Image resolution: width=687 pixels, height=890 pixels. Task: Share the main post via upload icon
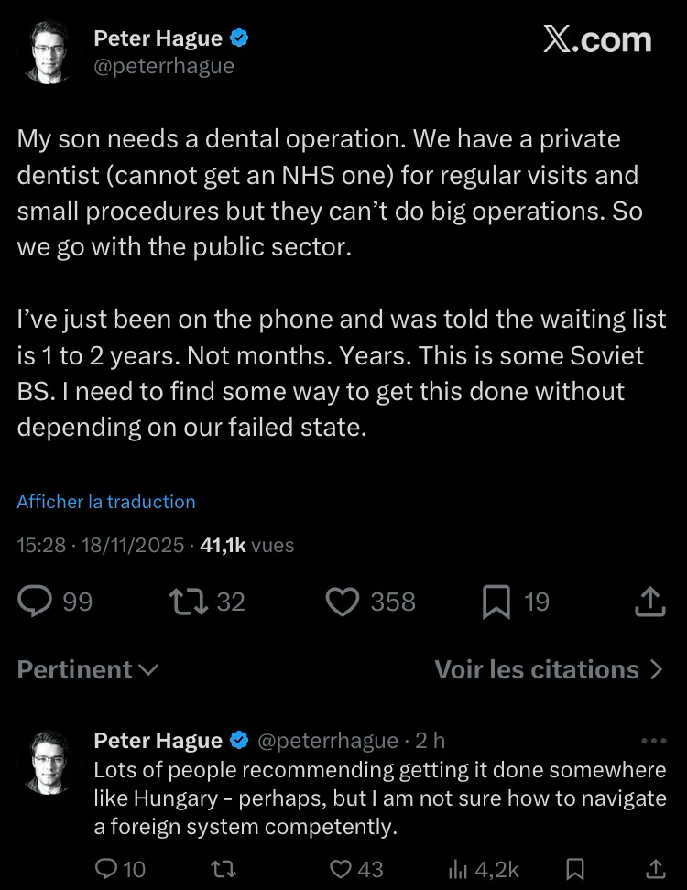(x=649, y=601)
